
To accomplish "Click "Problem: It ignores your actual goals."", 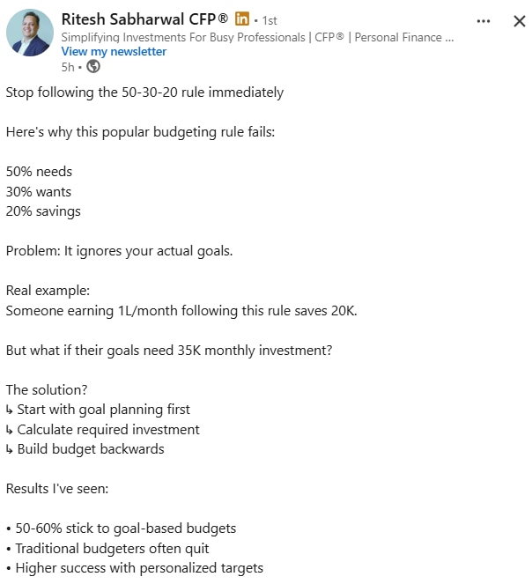I will pos(119,251).
